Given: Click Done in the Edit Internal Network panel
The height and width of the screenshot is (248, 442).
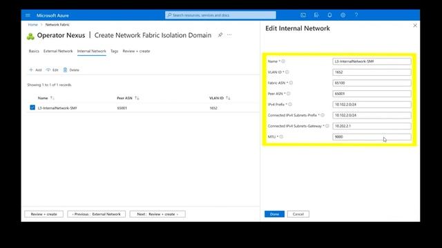Looking at the screenshot, I should [x=274, y=214].
